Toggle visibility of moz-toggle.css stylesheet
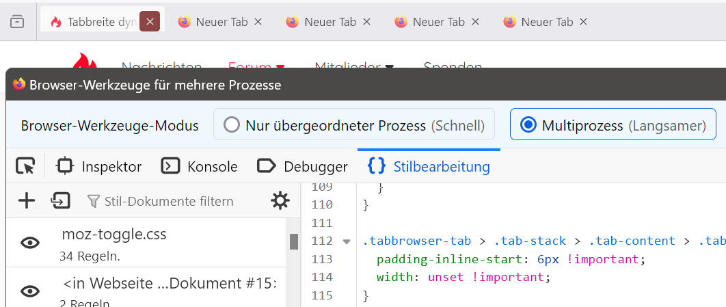This screenshot has height=307, width=726. [x=29, y=243]
